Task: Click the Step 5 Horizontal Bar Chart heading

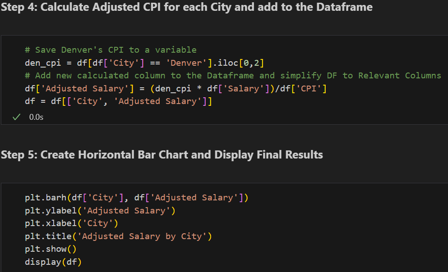Action: (x=162, y=155)
